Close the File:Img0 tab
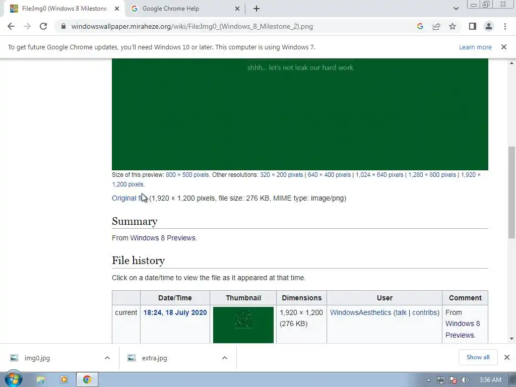This screenshot has height=387, width=516. click(117, 9)
